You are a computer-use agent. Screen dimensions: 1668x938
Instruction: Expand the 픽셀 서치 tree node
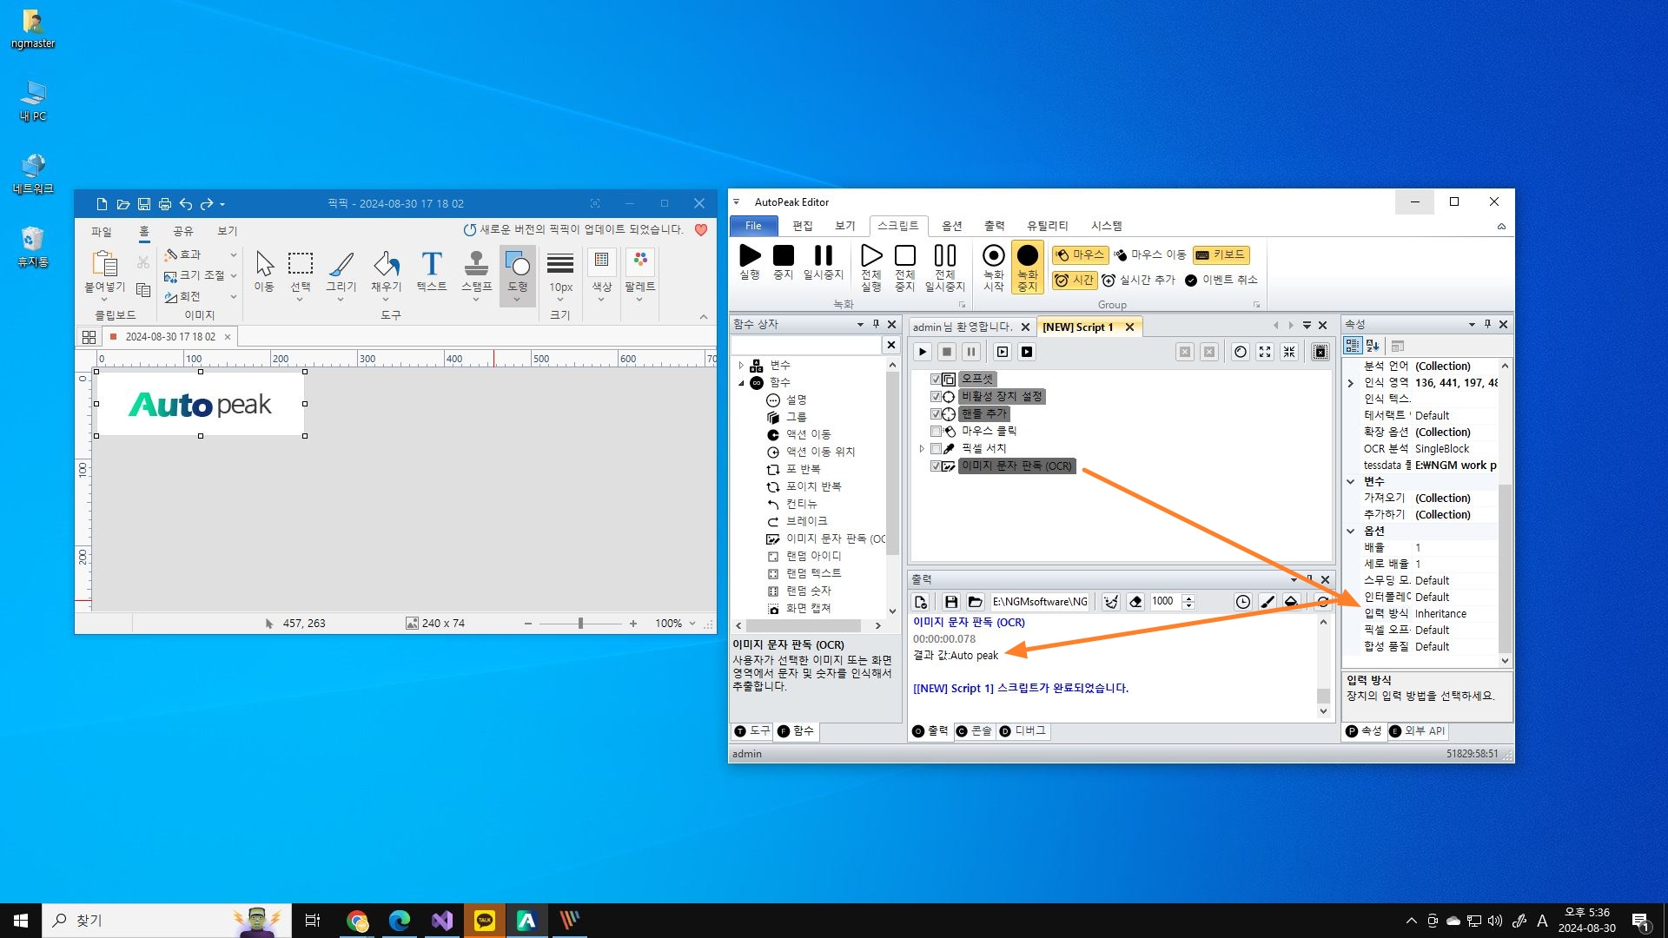pyautogui.click(x=922, y=449)
